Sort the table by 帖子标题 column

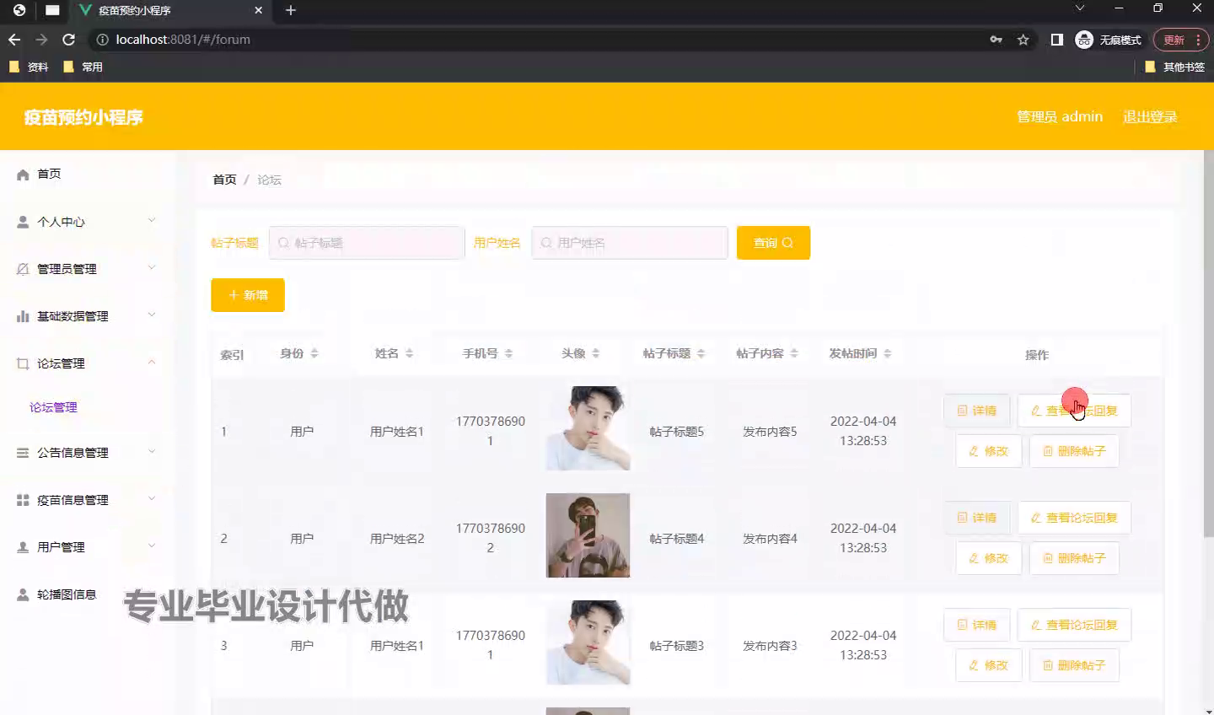(701, 353)
